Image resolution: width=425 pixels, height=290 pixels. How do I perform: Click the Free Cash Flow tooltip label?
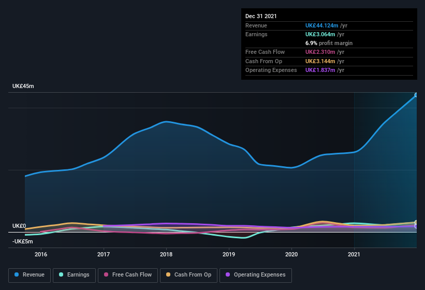tap(265, 52)
